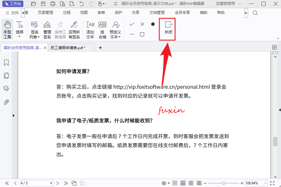281x187 pixels.
Task: Switch to two-page facing view
Action: coord(191,183)
